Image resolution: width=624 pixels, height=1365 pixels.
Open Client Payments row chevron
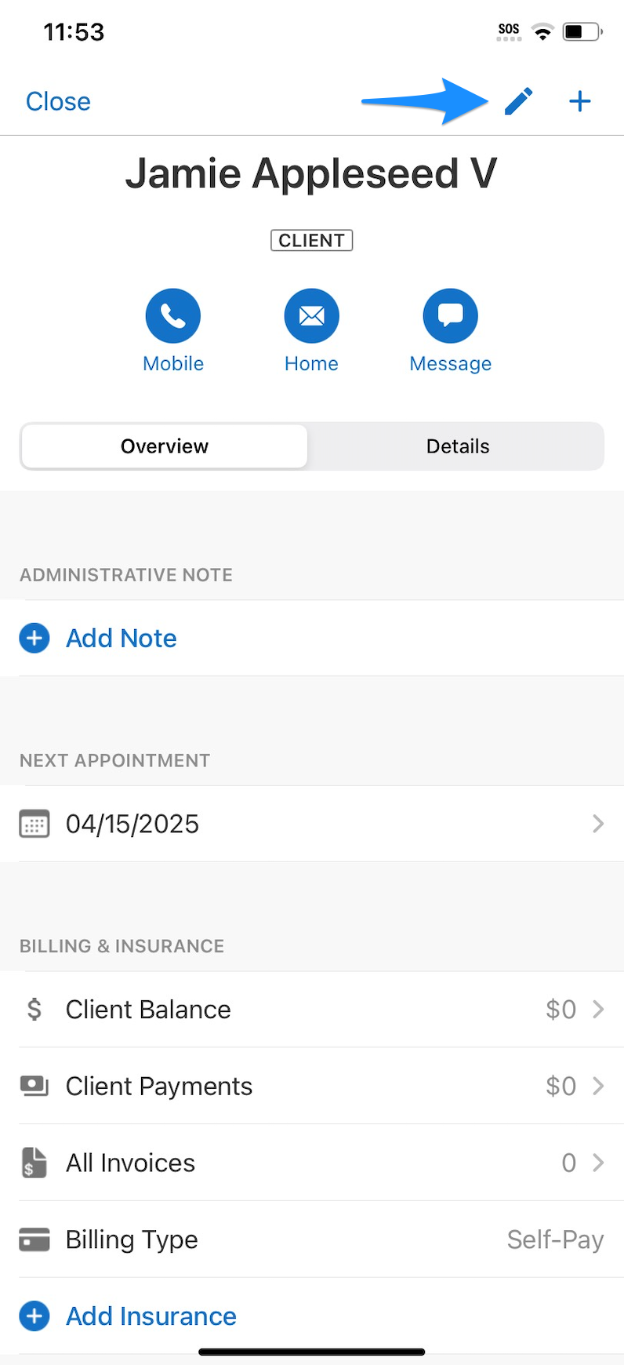coord(598,1086)
